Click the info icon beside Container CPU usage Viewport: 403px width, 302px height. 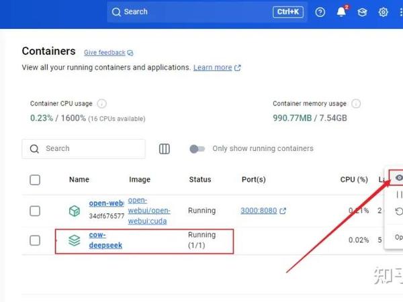click(101, 104)
